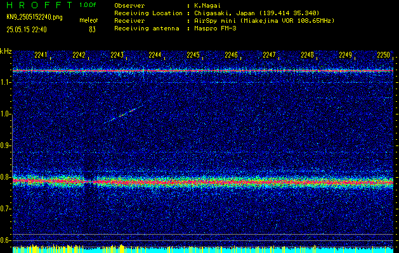This screenshot has width=399, height=253.
Task: Click the Receiver label
Action: click(x=129, y=21)
